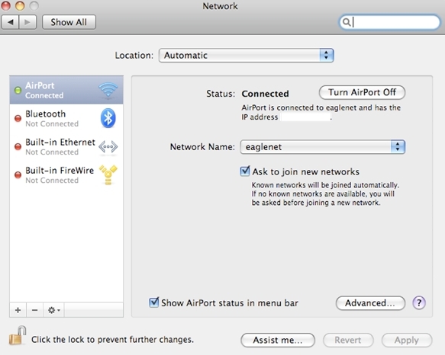The height and width of the screenshot is (355, 445).
Task: Go back with the left arrow
Action: point(11,22)
